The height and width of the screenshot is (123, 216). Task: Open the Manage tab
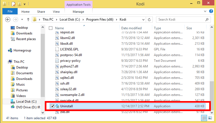pos(78,12)
